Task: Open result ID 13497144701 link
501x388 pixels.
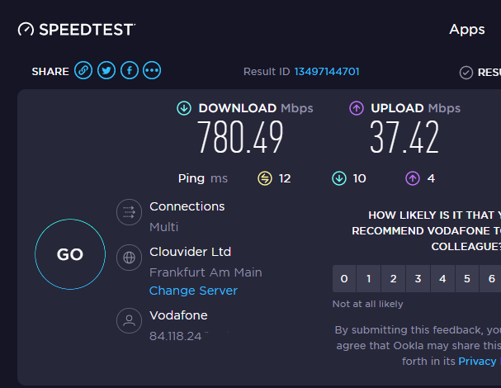Action: [x=327, y=72]
